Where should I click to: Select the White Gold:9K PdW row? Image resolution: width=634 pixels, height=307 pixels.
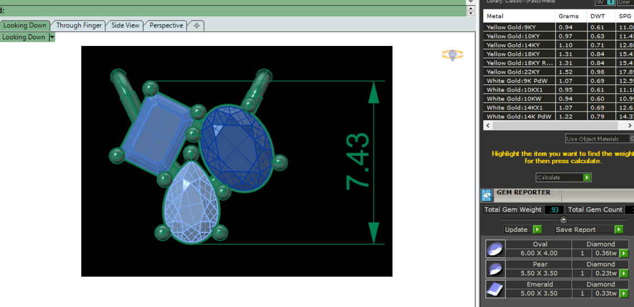(558, 81)
